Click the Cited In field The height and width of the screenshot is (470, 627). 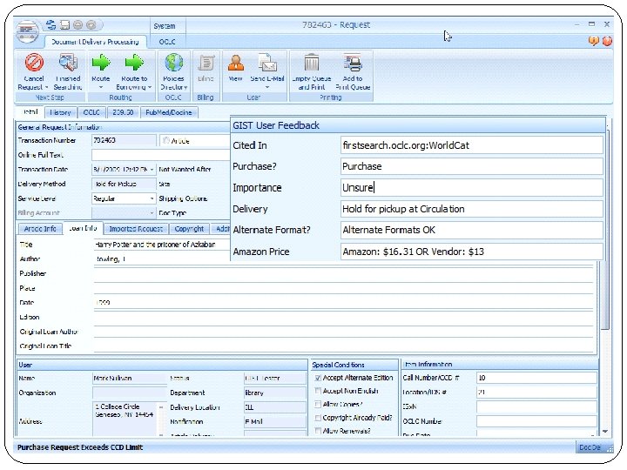click(471, 145)
